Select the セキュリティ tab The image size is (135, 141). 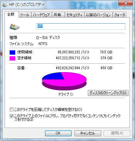point(74,15)
